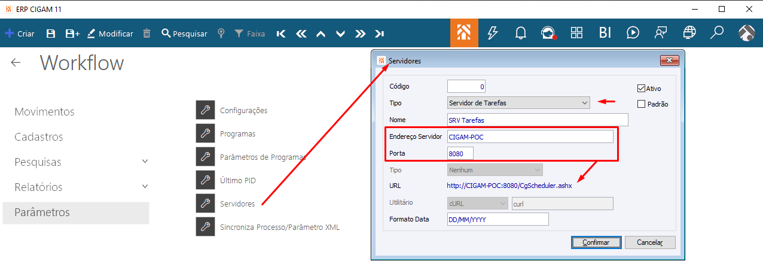The image size is (763, 264).
Task: Click the BI toolbar icon
Action: [605, 33]
